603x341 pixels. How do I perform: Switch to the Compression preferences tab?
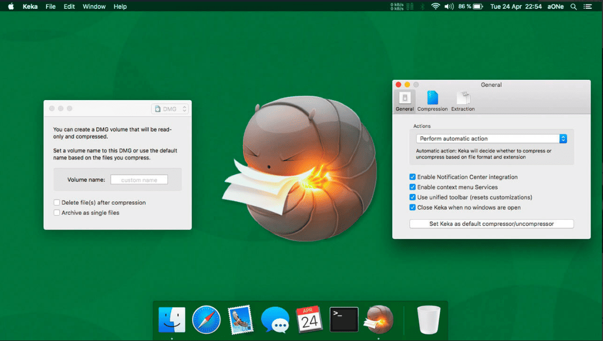[432, 102]
